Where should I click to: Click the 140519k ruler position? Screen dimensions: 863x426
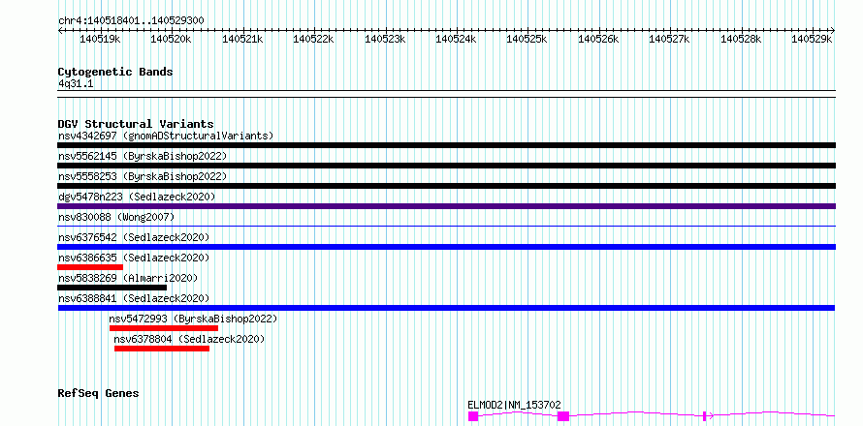100,39
